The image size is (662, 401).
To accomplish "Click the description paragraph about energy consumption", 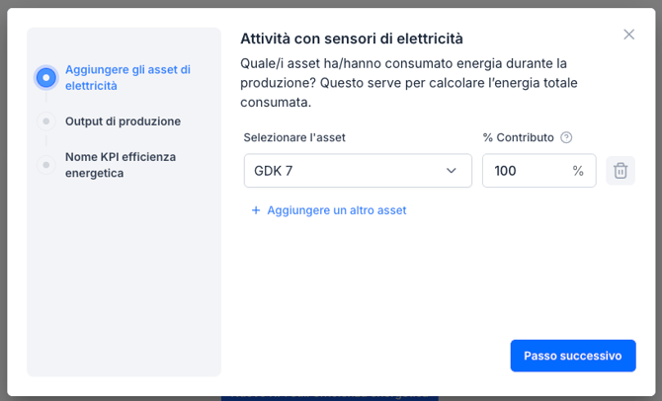I will 409,83.
